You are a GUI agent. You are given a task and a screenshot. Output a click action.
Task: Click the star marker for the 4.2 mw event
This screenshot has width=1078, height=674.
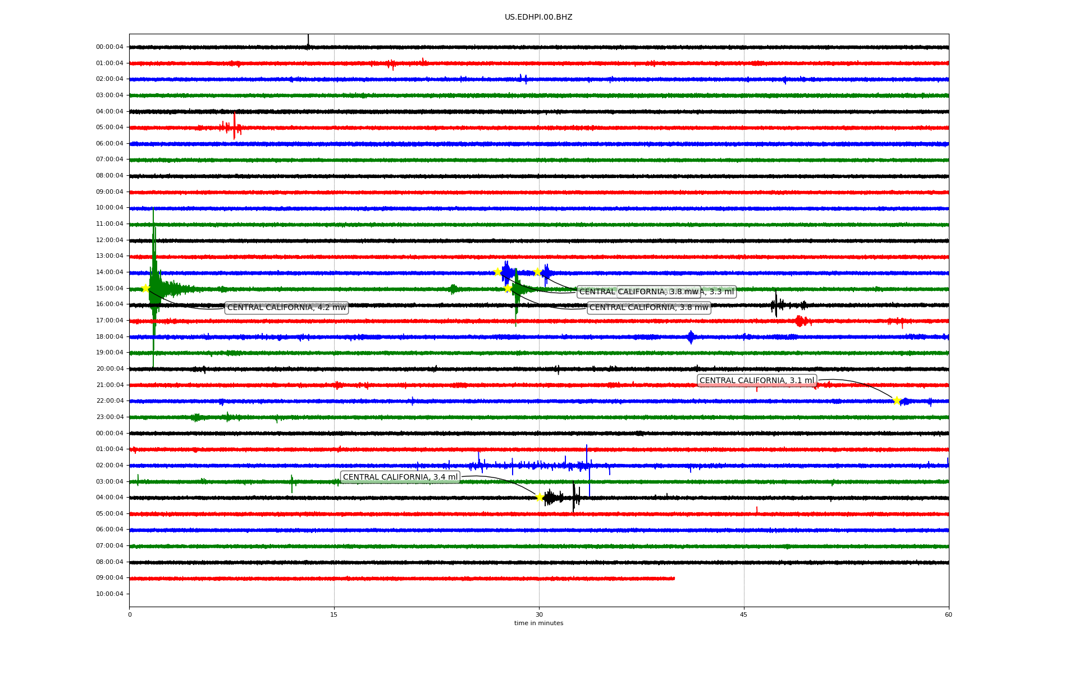pyautogui.click(x=145, y=289)
